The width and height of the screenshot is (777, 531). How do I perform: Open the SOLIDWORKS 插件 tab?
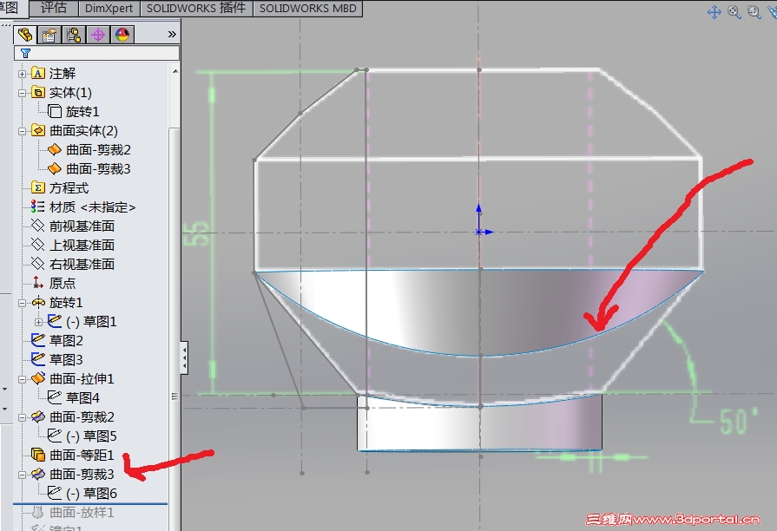[x=196, y=9]
